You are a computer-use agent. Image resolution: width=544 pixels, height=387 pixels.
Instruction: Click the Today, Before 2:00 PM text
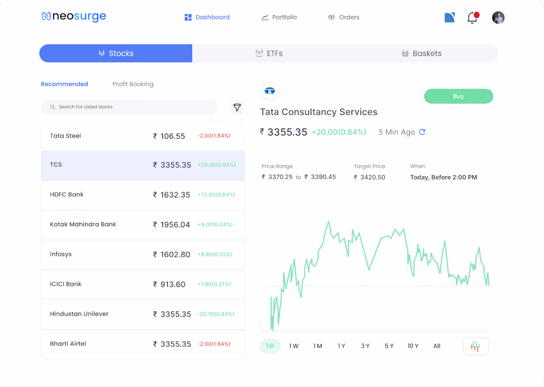[444, 177]
